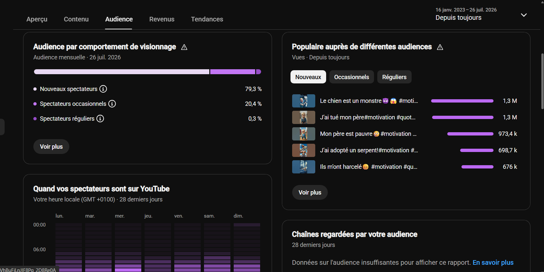Open thumbnail of "J'ai adopté un serpent!" video
544x272 pixels.
304,150
